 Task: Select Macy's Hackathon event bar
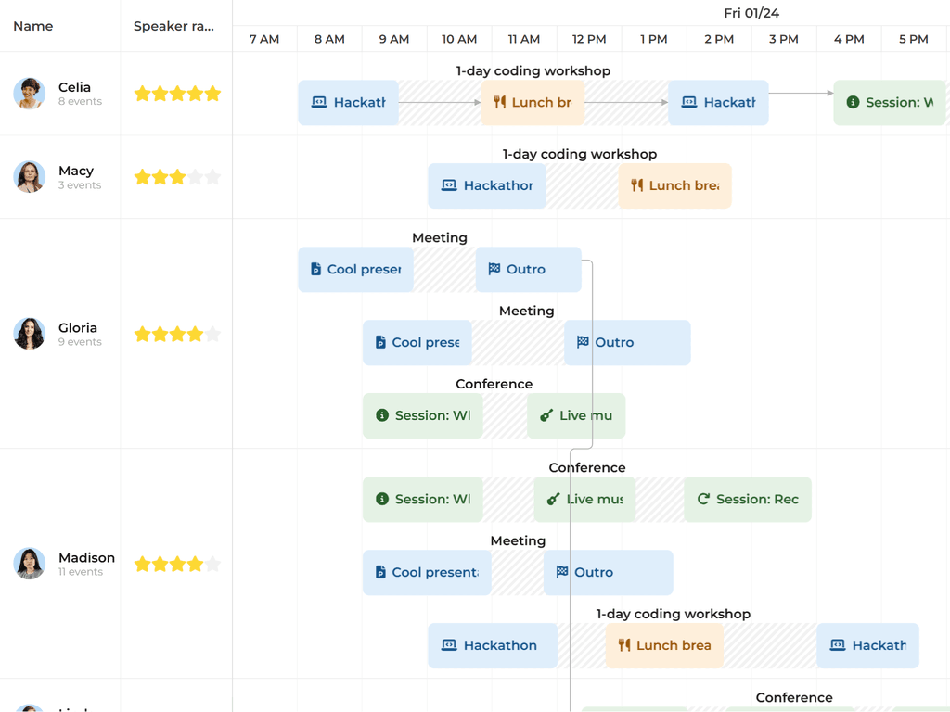coord(487,185)
